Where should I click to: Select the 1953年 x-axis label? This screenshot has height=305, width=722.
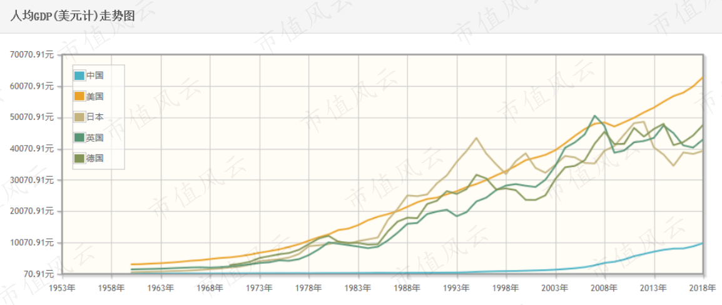click(62, 288)
